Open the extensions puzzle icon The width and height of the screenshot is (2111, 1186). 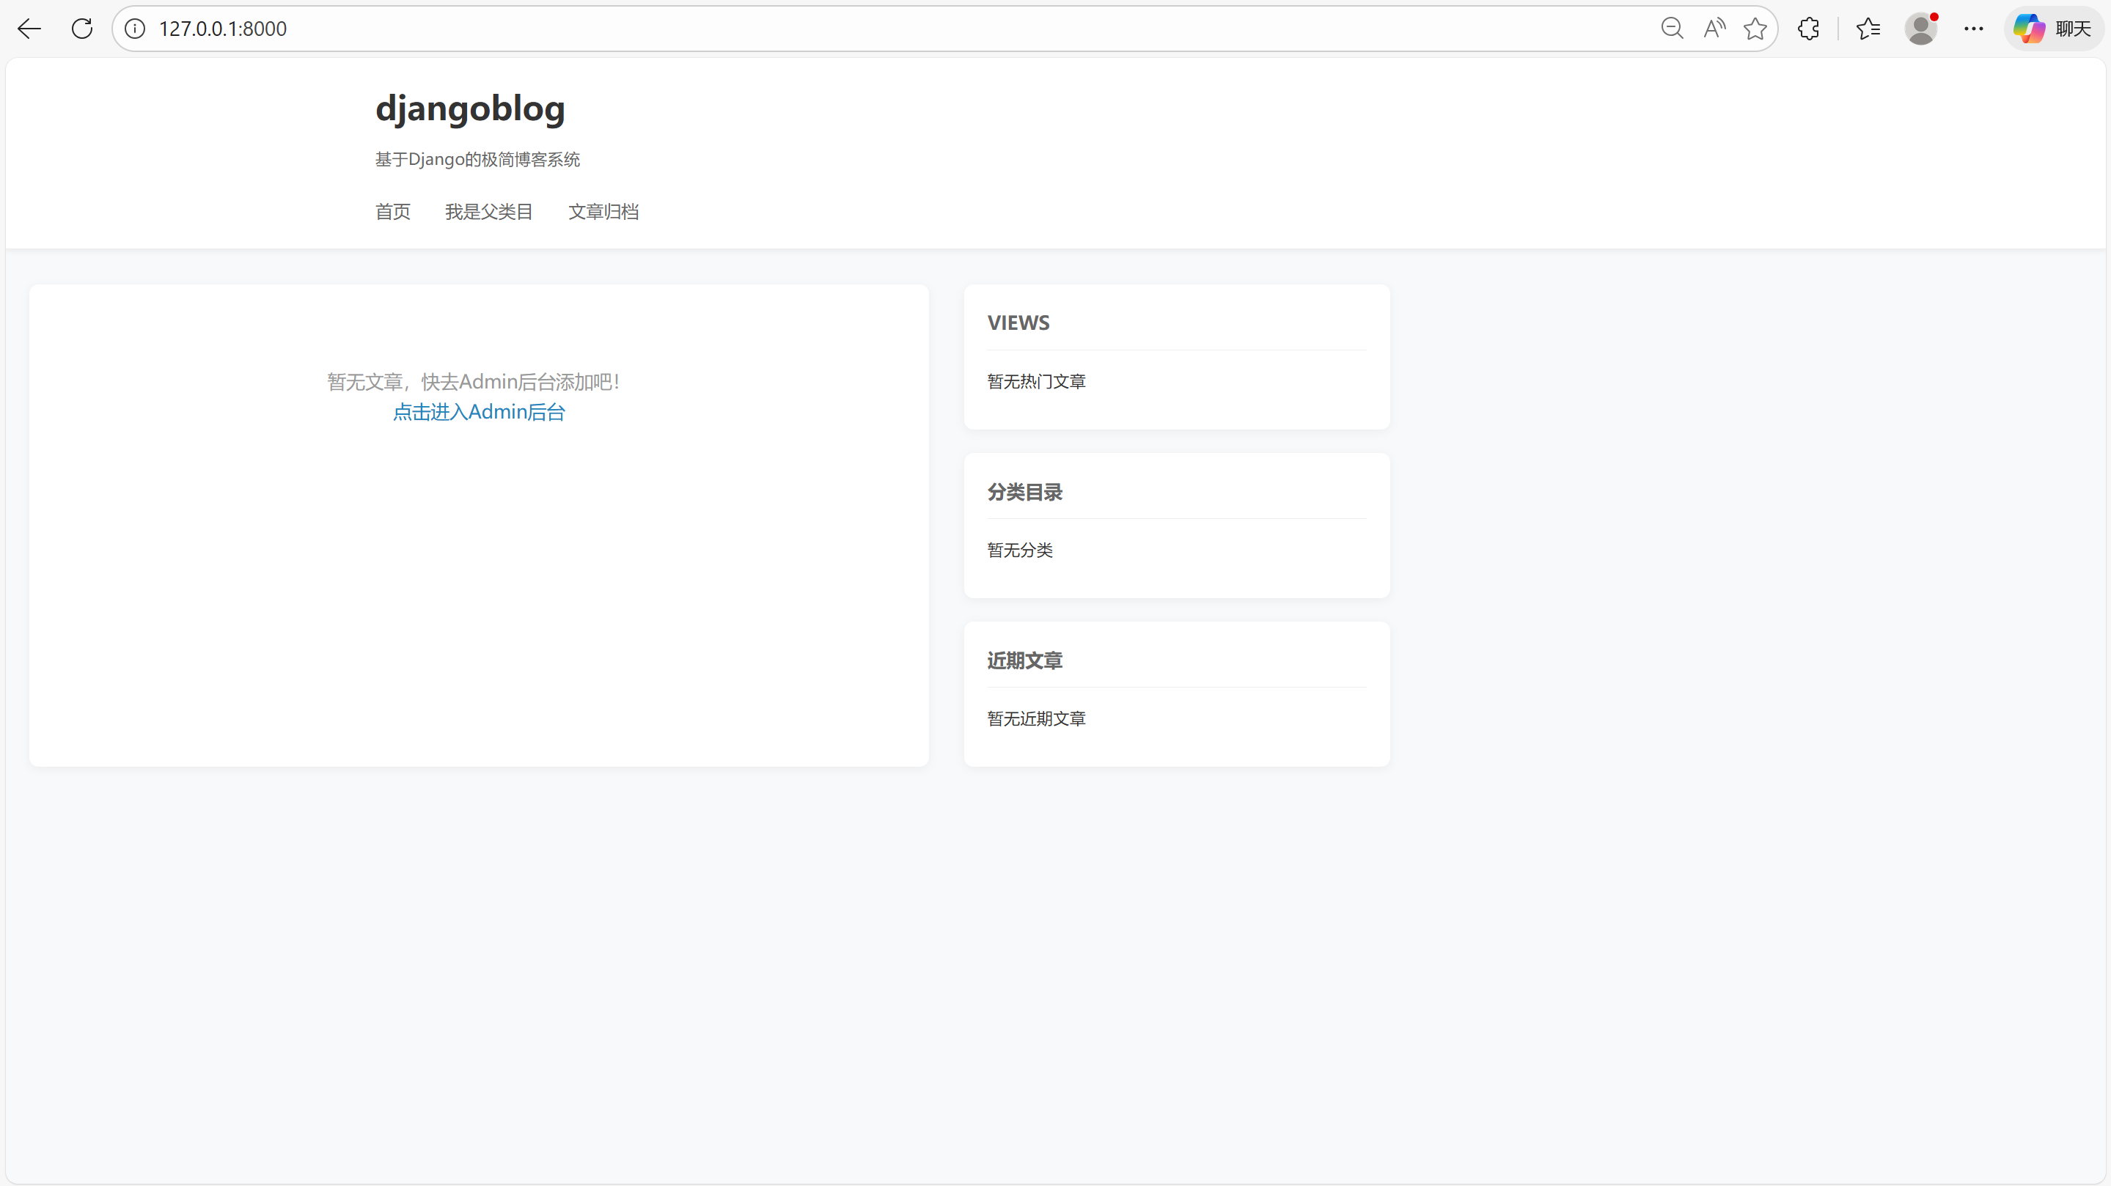point(1809,29)
